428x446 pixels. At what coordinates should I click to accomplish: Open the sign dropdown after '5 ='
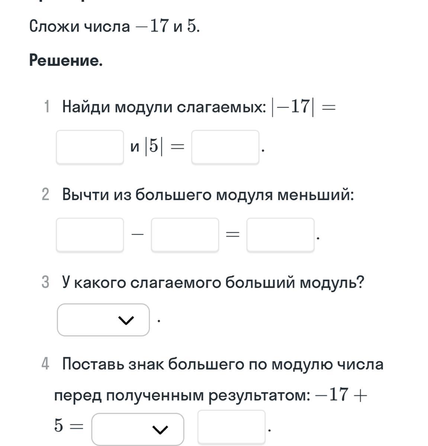(x=138, y=429)
